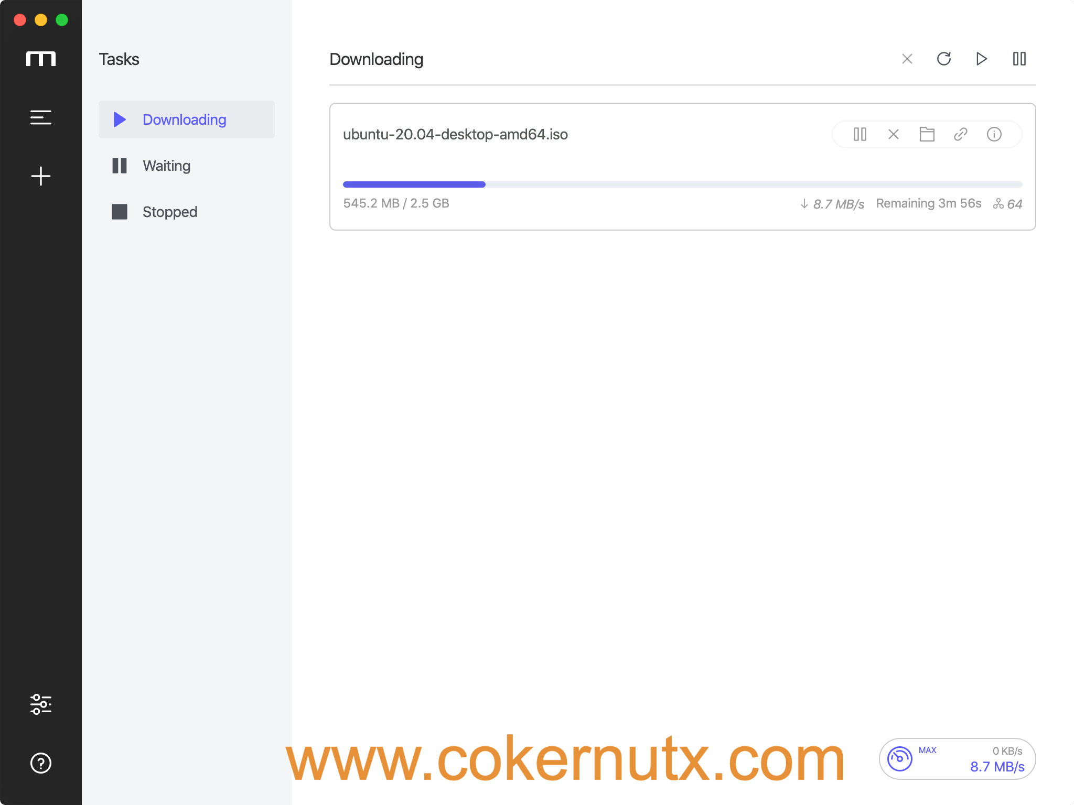1074x805 pixels.
Task: Copy download link for ubuntu ISO
Action: coord(962,134)
